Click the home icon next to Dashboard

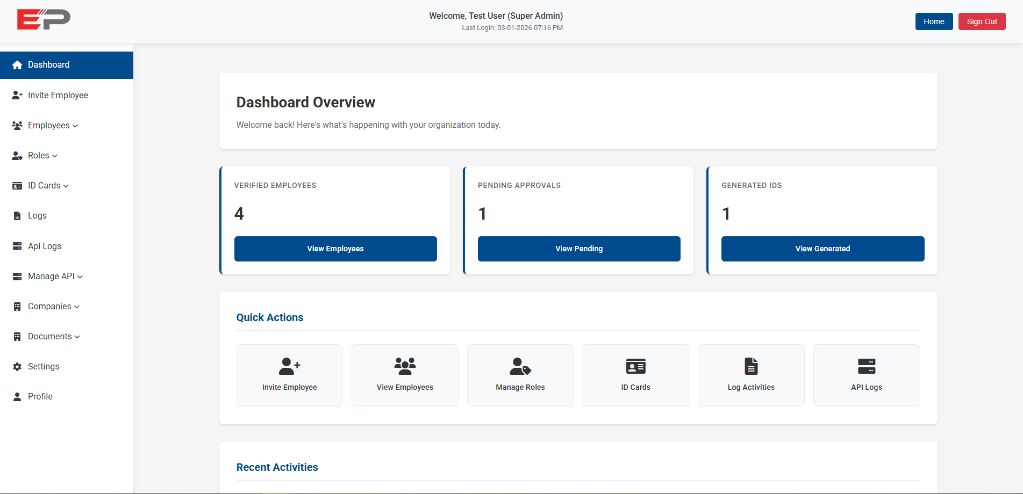(17, 64)
